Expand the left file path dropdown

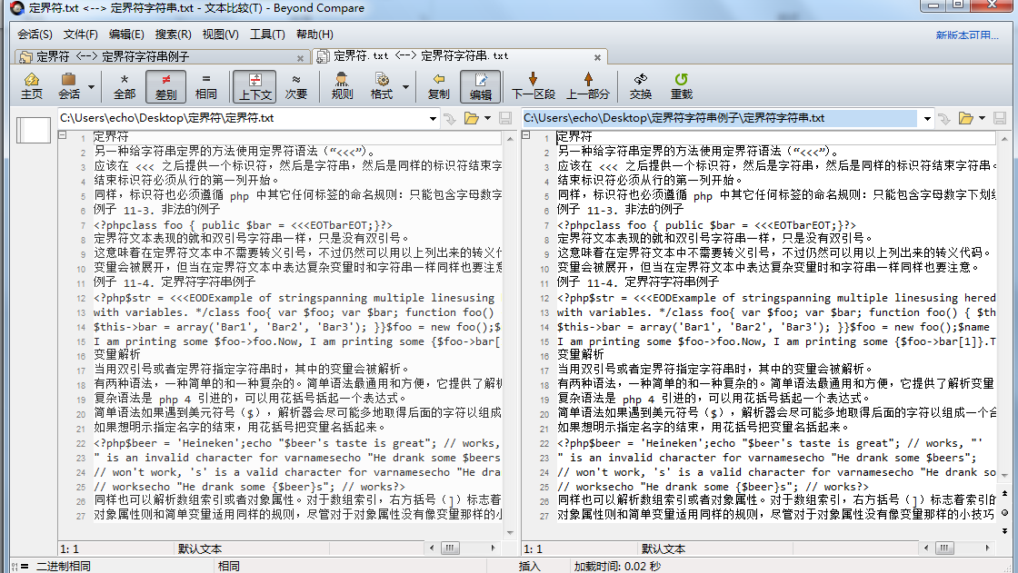[x=433, y=118]
